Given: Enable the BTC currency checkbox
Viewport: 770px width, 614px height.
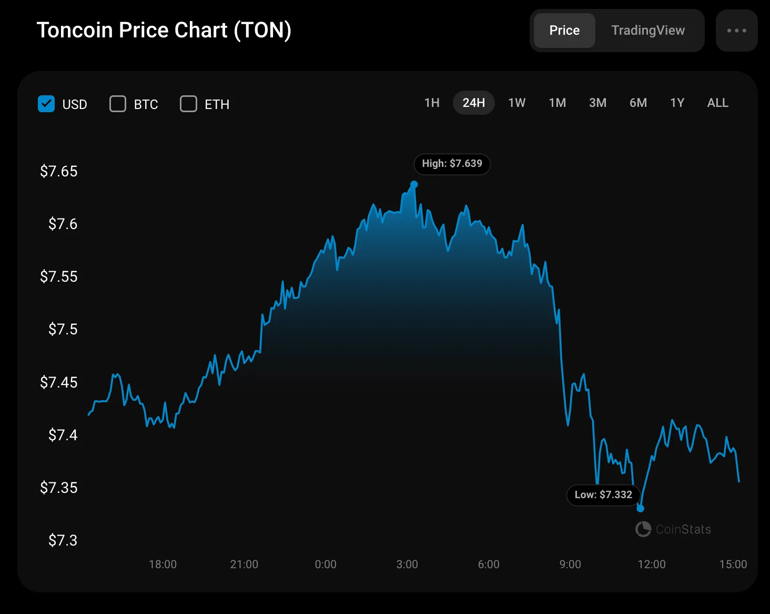Looking at the screenshot, I should [x=118, y=104].
